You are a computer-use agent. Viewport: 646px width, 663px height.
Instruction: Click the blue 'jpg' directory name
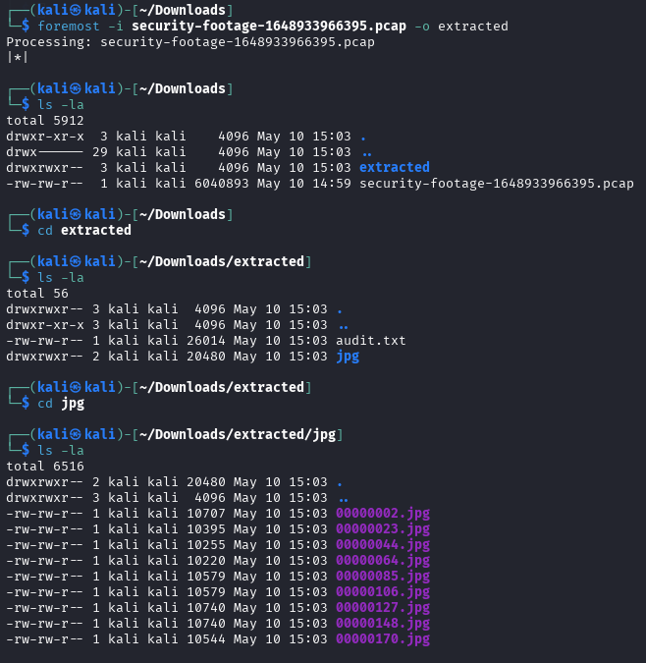point(348,357)
